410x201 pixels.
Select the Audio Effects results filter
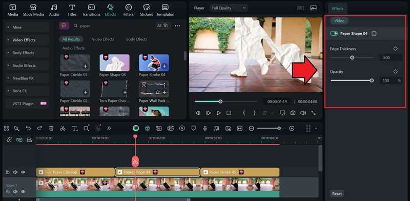73,48
